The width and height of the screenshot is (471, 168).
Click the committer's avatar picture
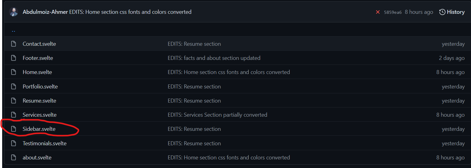14,12
